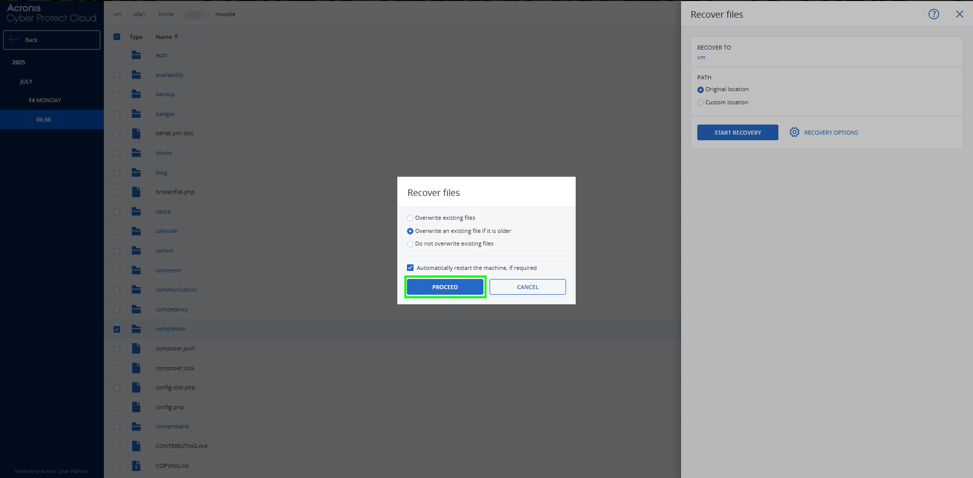Click the file icon beside behat.yml.dist

pos(136,133)
